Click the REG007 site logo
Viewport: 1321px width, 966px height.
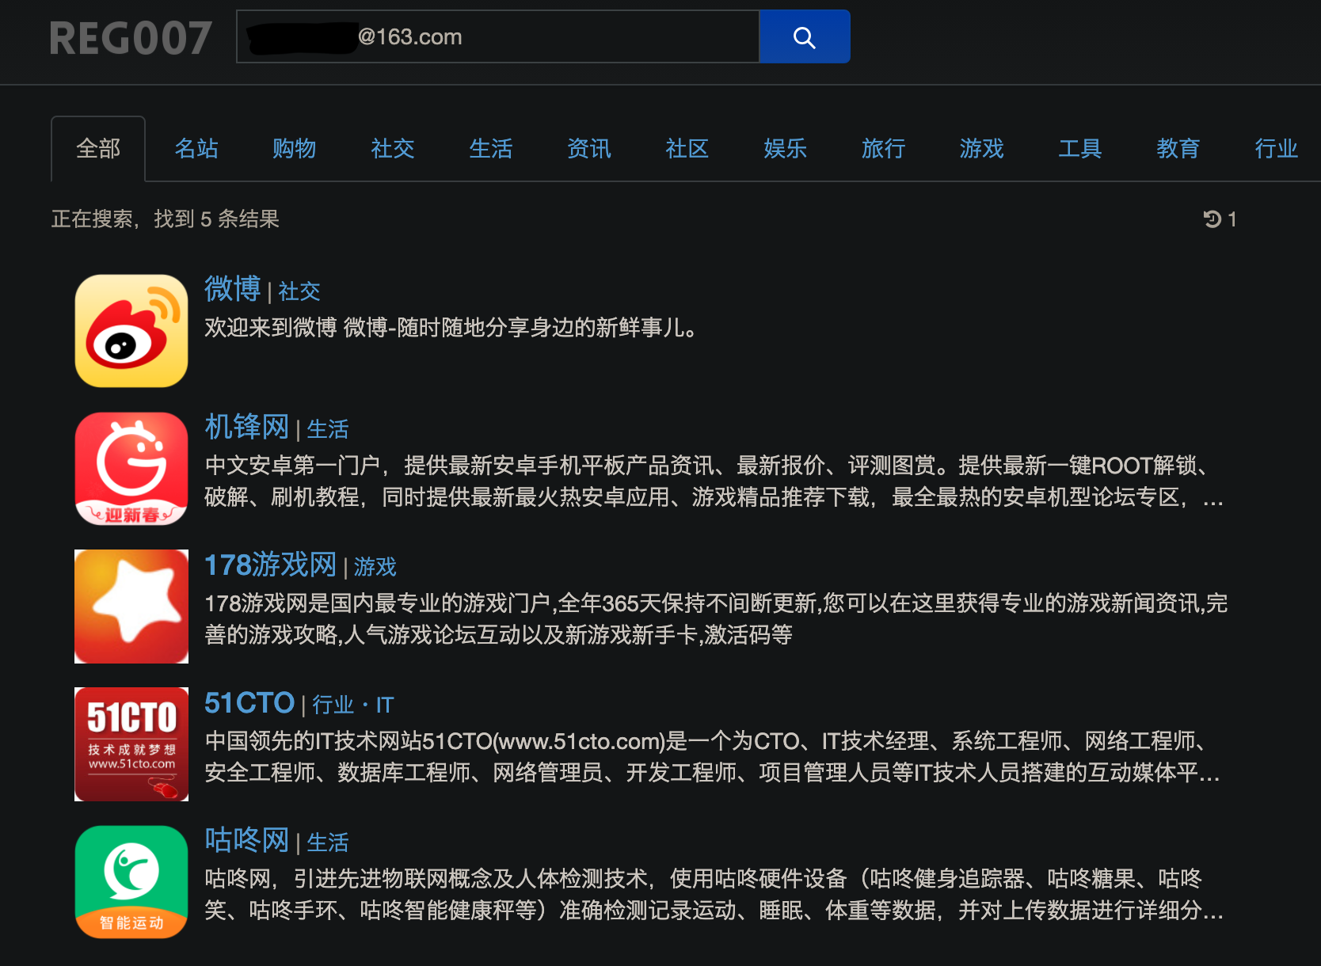point(131,38)
